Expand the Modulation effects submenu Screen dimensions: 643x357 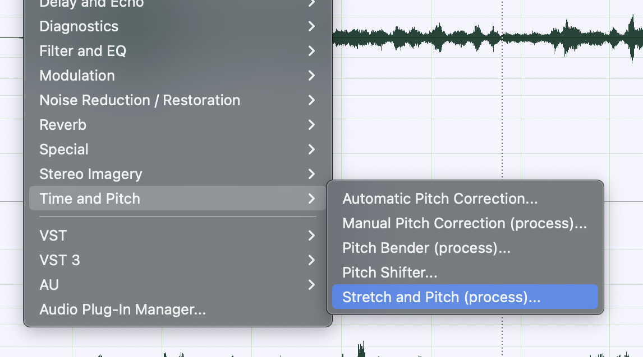177,75
